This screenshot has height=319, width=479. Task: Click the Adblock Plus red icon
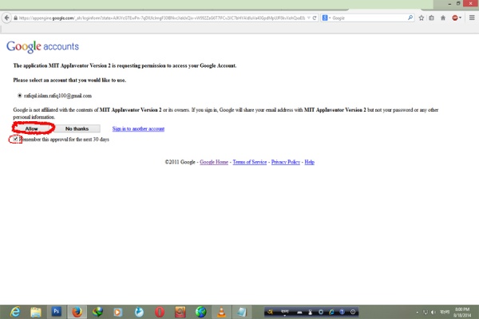455,18
